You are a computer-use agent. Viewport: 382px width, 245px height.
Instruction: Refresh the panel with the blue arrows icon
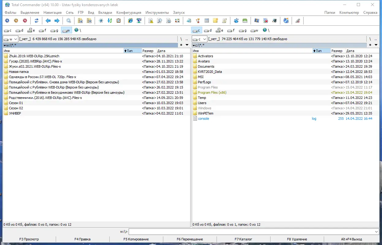(36, 21)
